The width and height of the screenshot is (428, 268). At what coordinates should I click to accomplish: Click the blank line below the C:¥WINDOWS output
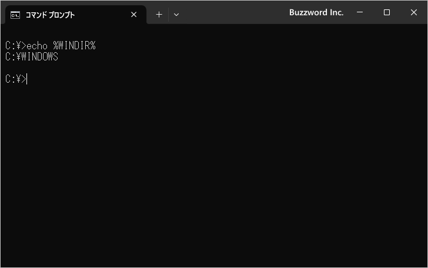(118, 68)
